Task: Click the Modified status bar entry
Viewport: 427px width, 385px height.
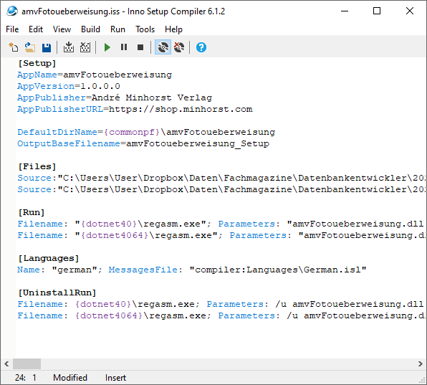Action: [70, 378]
